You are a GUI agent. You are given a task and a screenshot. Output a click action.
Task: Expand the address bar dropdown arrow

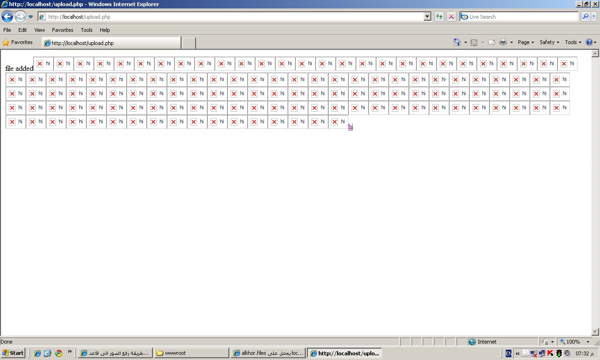(427, 16)
